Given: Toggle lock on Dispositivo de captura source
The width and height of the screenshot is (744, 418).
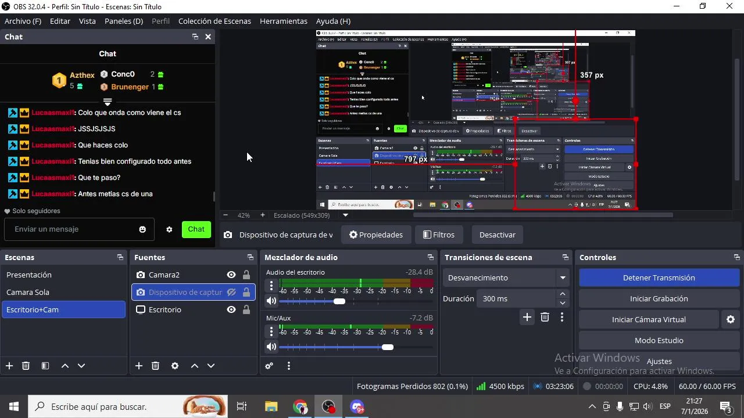Looking at the screenshot, I should click(246, 292).
